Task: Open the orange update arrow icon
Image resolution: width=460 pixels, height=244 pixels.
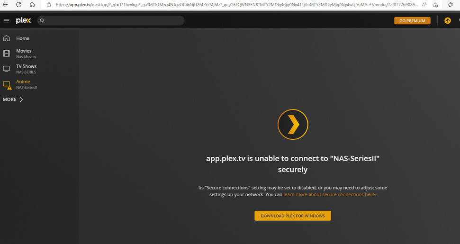Action: click(x=447, y=20)
